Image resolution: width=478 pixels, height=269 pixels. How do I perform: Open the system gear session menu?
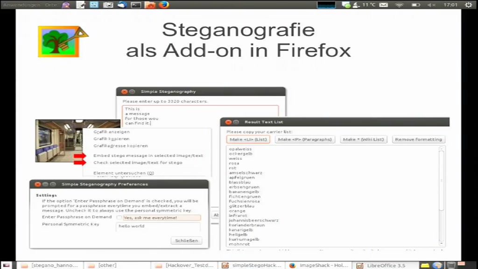pyautogui.click(x=468, y=5)
